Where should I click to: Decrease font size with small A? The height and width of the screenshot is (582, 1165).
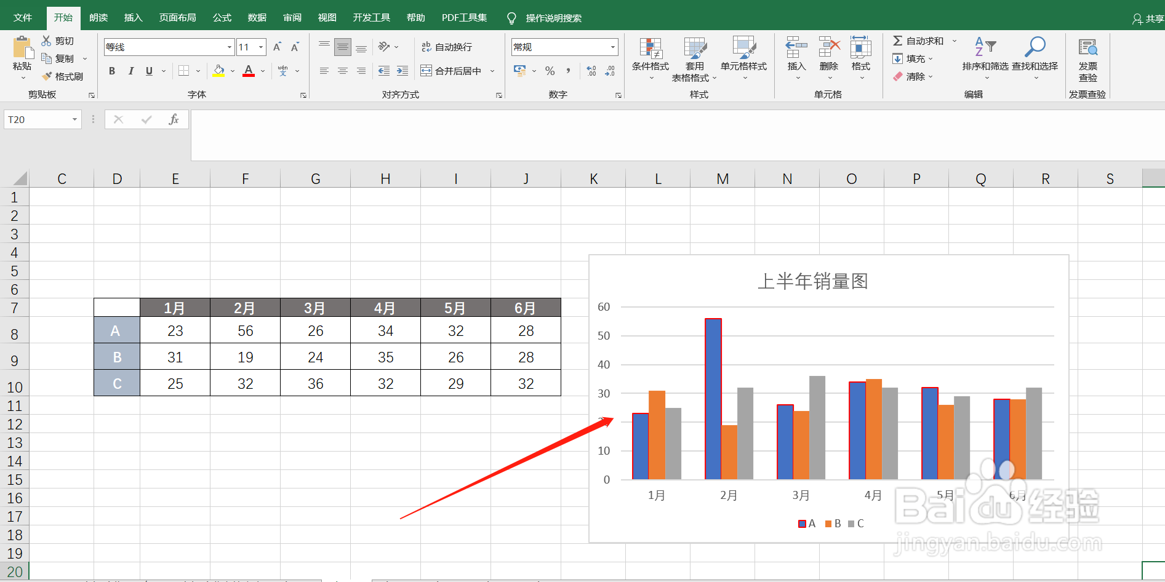click(295, 47)
